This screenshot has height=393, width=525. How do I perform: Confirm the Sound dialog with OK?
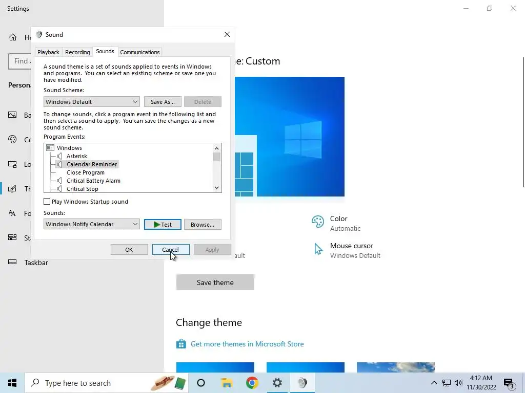click(x=129, y=250)
